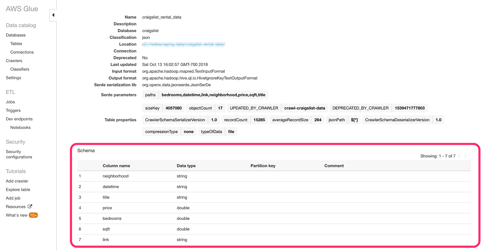This screenshot has width=490, height=251.
Task: Open Explore table tutorial
Action: (x=18, y=190)
